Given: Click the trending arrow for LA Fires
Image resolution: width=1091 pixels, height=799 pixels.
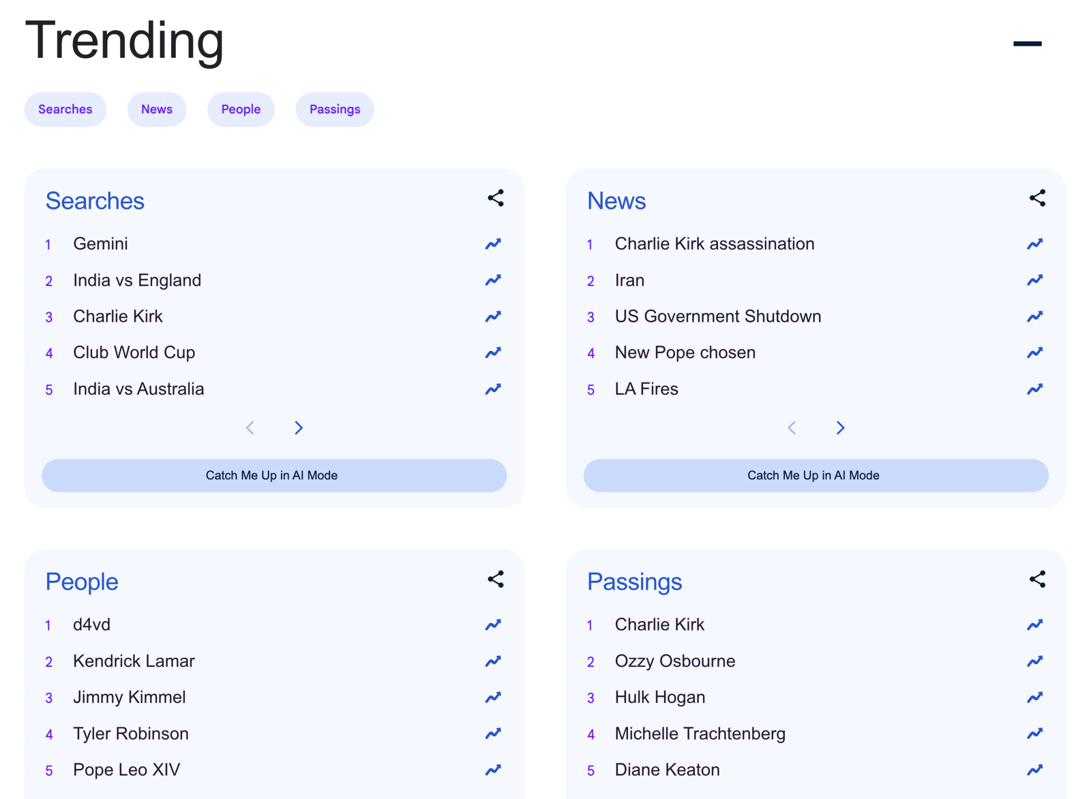Looking at the screenshot, I should (x=1035, y=389).
